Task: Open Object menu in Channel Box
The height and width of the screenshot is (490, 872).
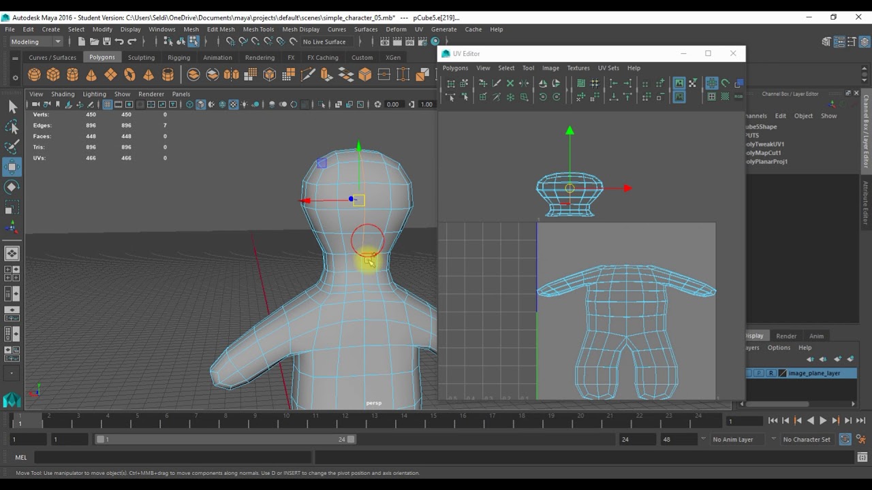Action: point(803,116)
